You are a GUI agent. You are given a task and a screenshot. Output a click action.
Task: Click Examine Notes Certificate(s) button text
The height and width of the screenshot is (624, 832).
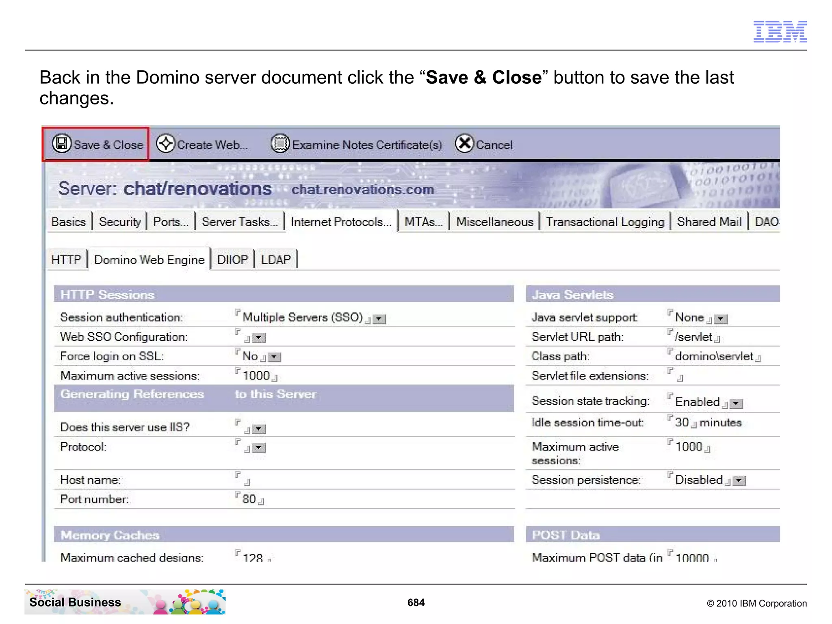click(367, 145)
